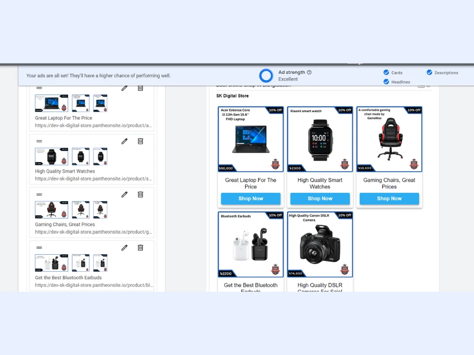
Task: Edit the Great Laptop For The Price card
Action: tap(125, 88)
